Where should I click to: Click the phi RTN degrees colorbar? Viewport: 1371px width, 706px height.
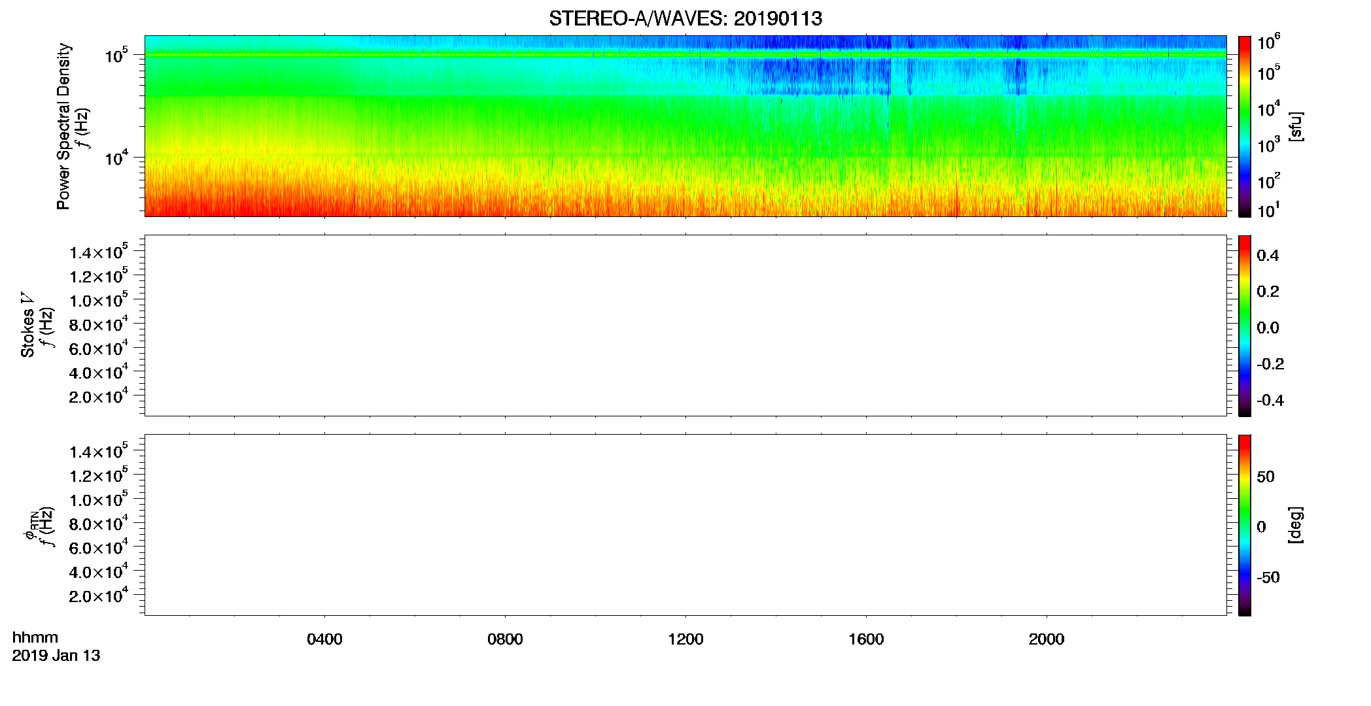tap(1245, 525)
